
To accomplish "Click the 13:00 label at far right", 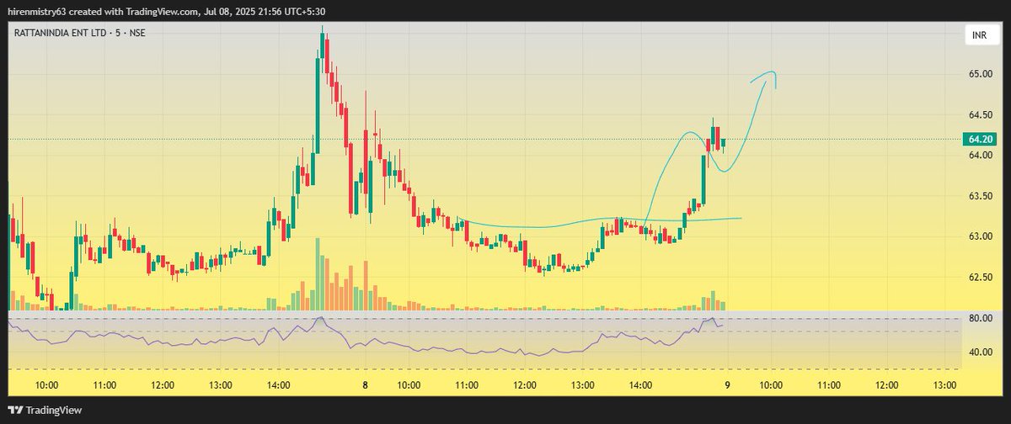I will (945, 384).
